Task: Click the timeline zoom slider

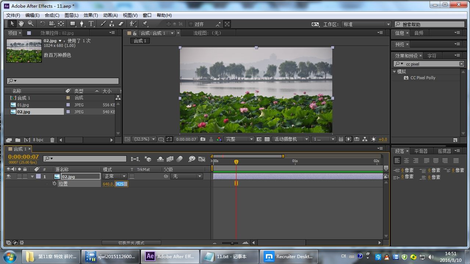Action: coord(232,243)
